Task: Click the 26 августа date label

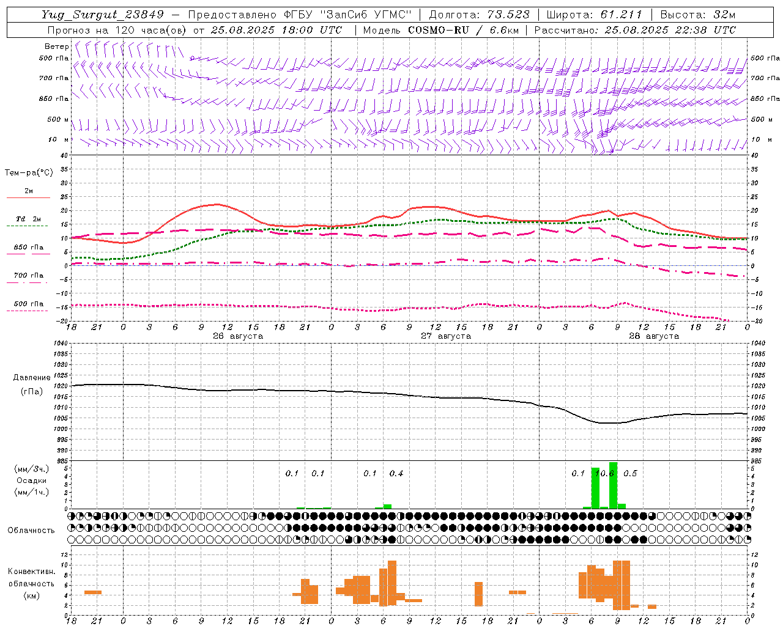Action: (238, 336)
